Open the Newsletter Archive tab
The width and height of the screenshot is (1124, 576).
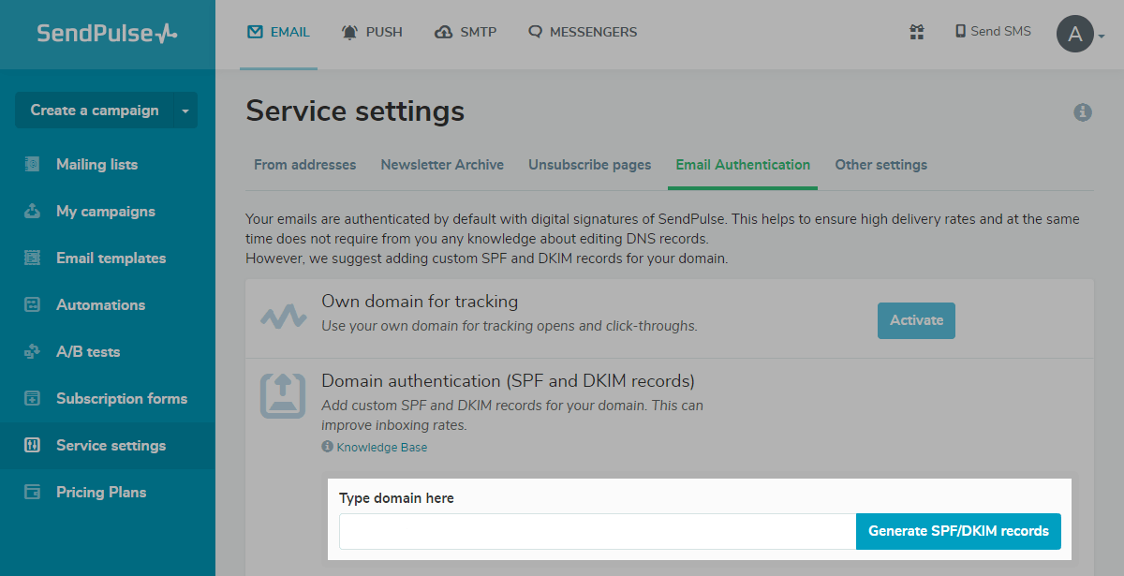pos(442,164)
